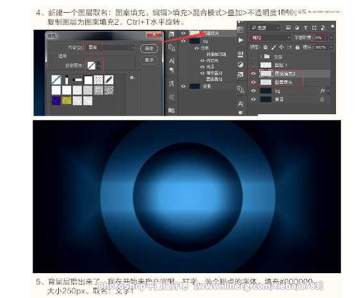Hide bg layer in right layers panel

click(x=253, y=91)
